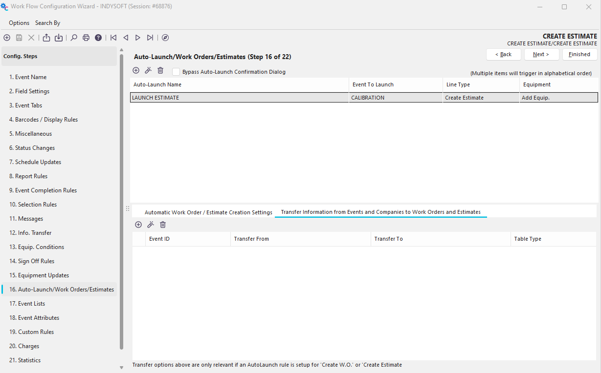Click the Next > button
Image resolution: width=601 pixels, height=373 pixels.
(x=541, y=54)
